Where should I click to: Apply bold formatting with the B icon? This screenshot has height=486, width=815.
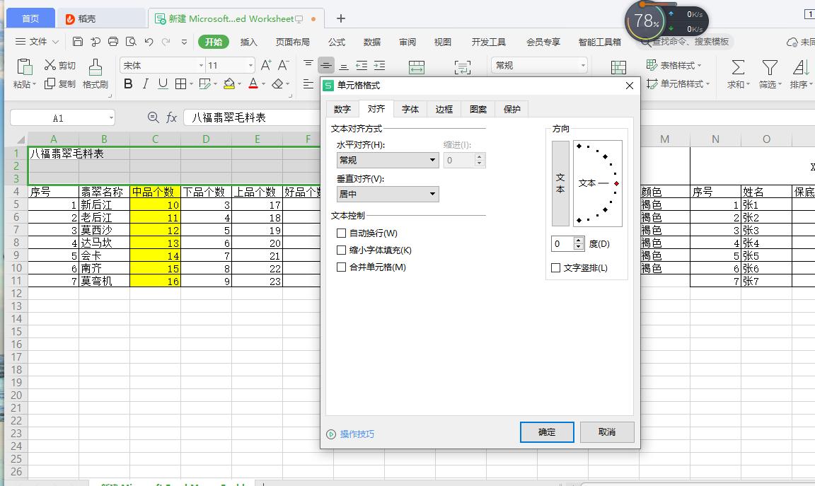tap(128, 83)
